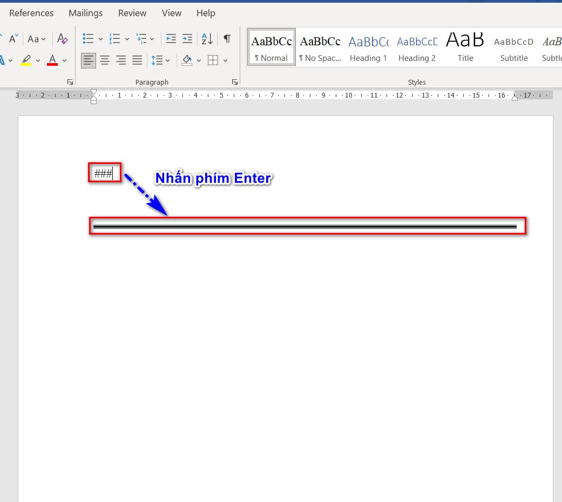This screenshot has width=562, height=502.
Task: Open the Change Case (Aa) dropdown
Action: pos(37,39)
